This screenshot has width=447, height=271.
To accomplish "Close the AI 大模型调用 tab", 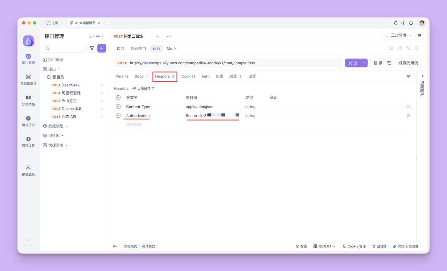I will (x=100, y=23).
